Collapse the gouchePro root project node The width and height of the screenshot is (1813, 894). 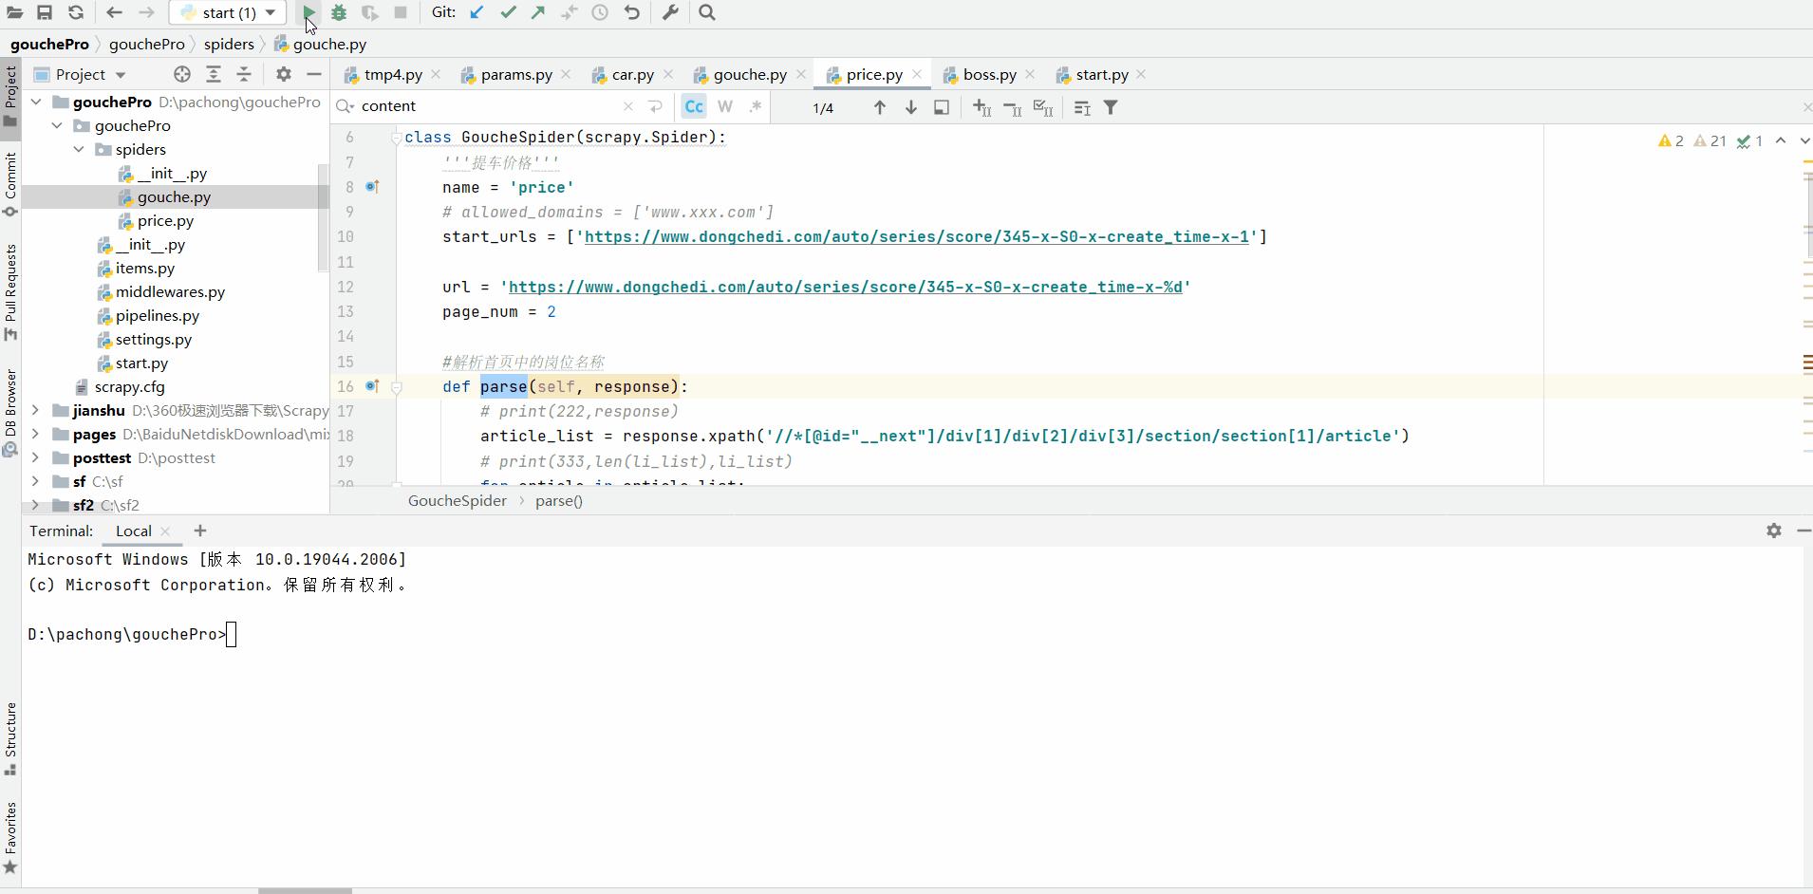36,102
